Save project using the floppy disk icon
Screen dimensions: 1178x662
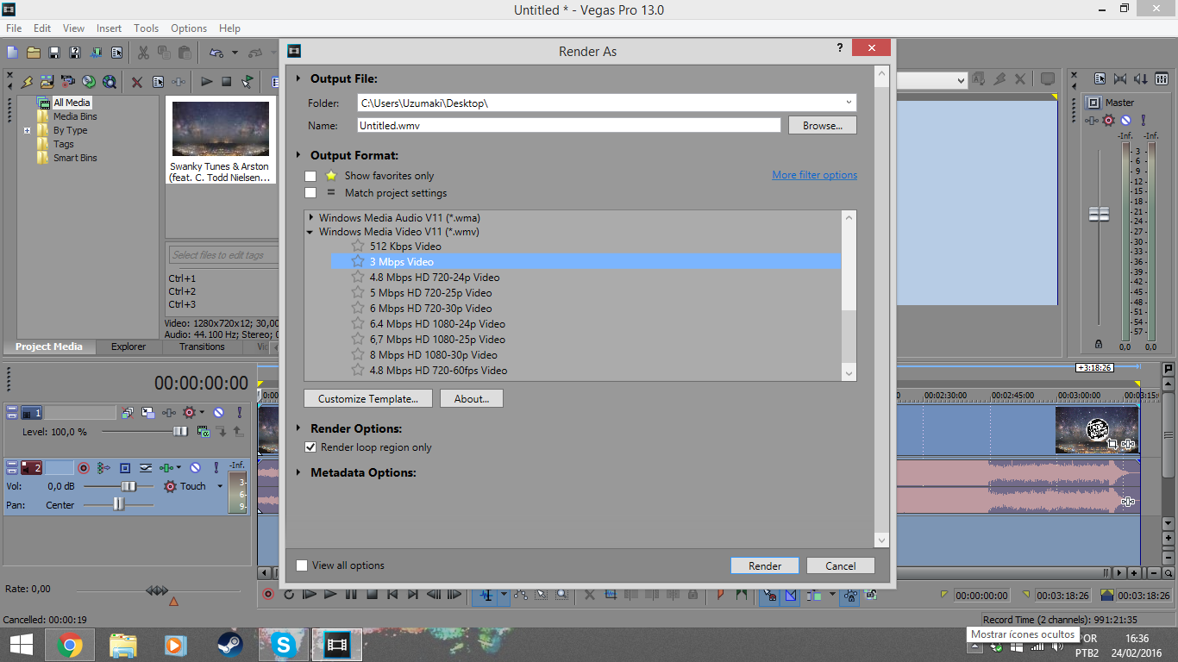54,53
